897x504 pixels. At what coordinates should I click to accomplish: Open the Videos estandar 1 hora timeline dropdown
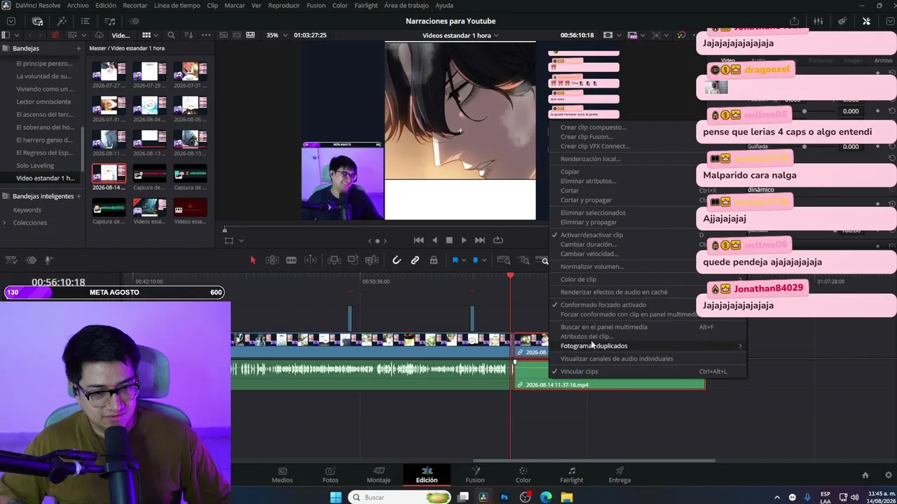[x=460, y=35]
